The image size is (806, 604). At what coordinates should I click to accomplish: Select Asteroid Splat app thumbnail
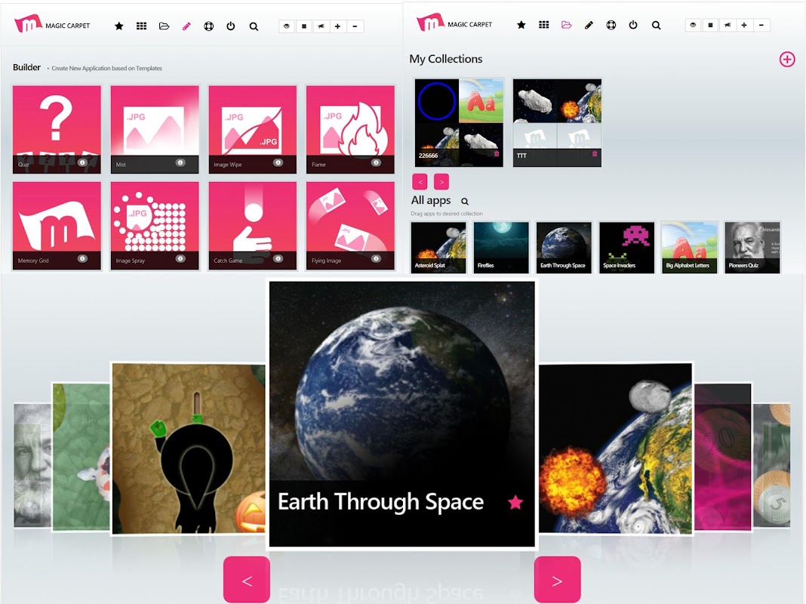click(438, 247)
